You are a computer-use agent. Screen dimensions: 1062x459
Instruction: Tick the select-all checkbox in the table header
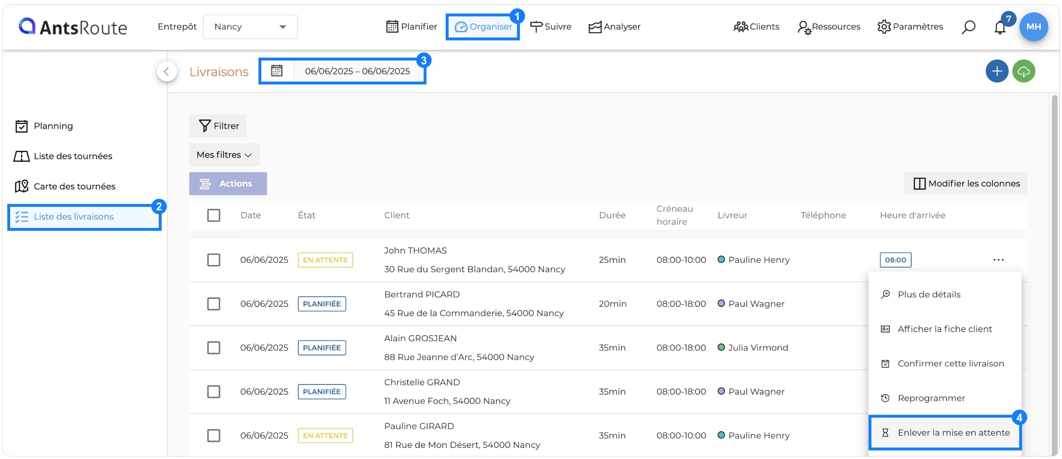[214, 215]
